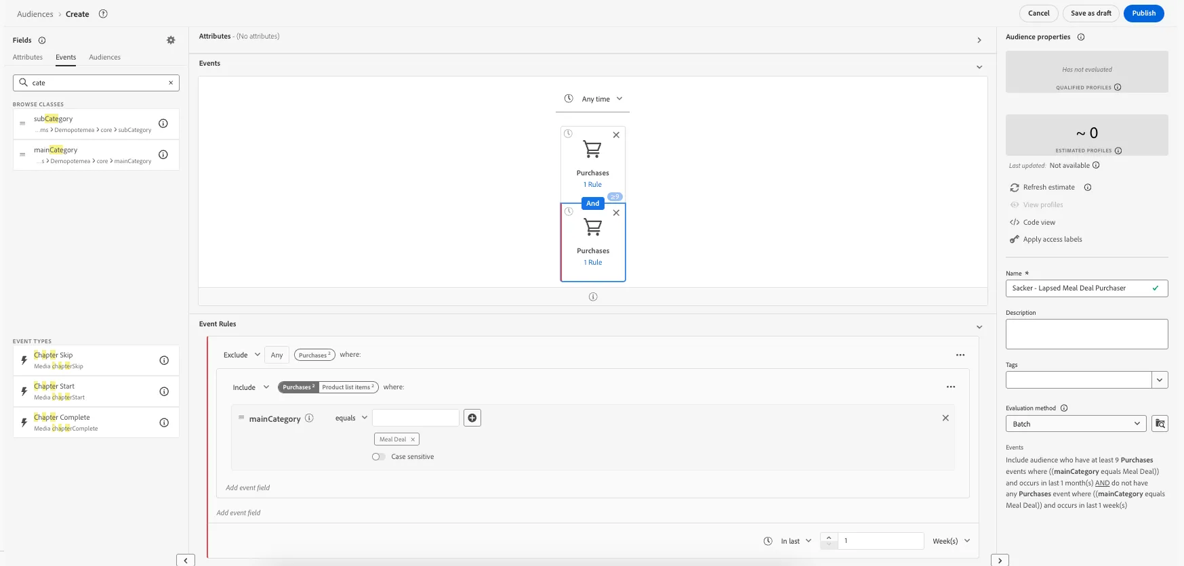
Task: Collapse the Event Rules section
Action: [979, 327]
